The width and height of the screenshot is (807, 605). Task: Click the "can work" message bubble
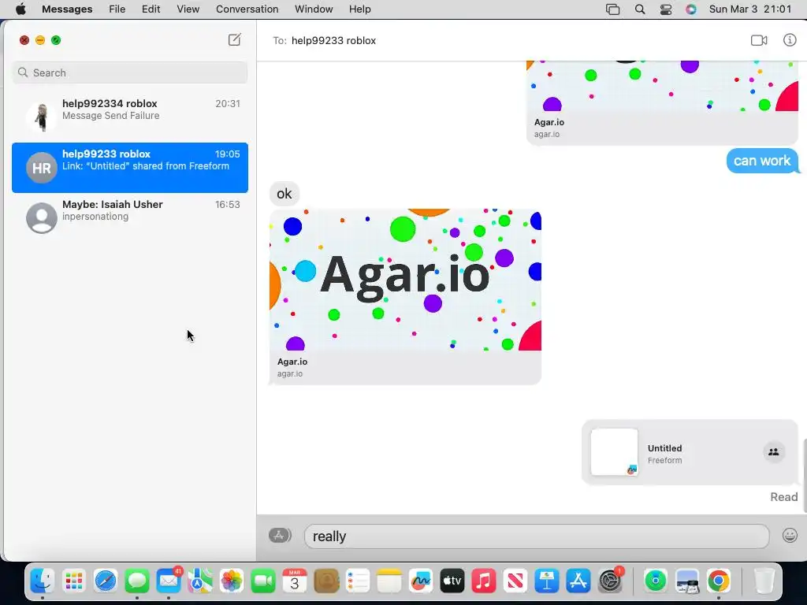(x=762, y=161)
